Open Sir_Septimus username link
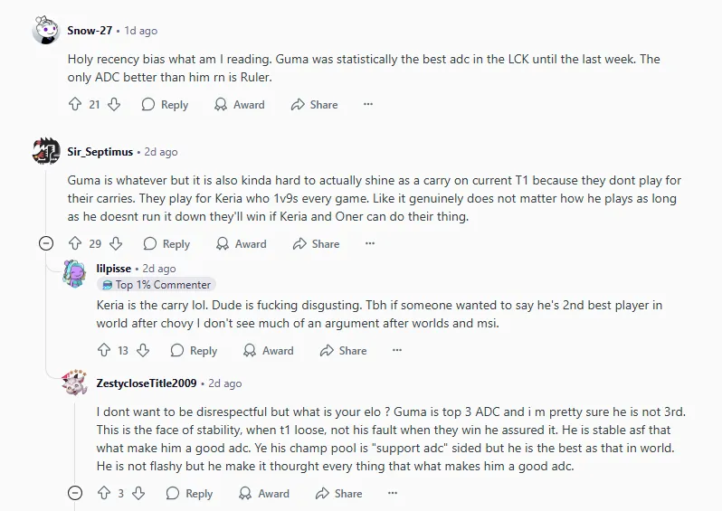 click(100, 152)
